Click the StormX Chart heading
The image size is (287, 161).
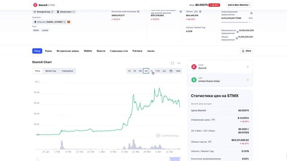42,62
